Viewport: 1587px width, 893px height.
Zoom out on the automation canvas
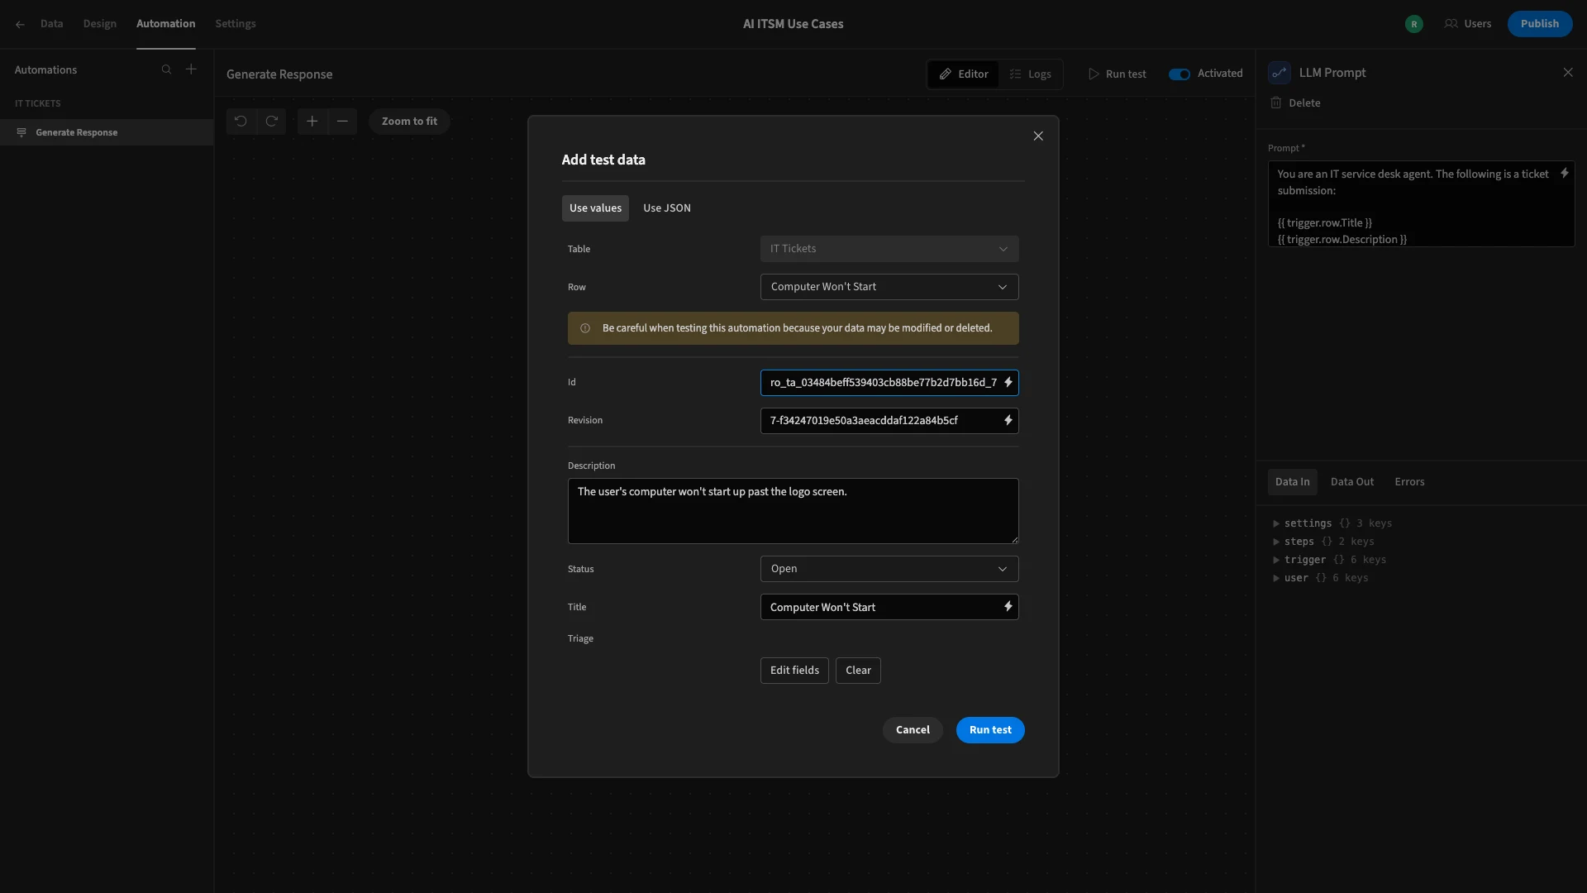point(342,121)
